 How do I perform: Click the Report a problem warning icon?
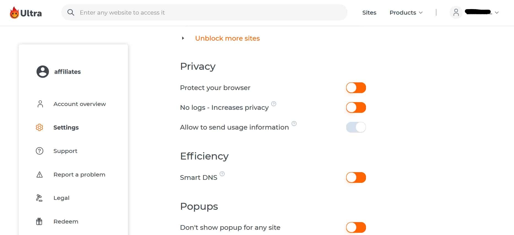point(39,175)
